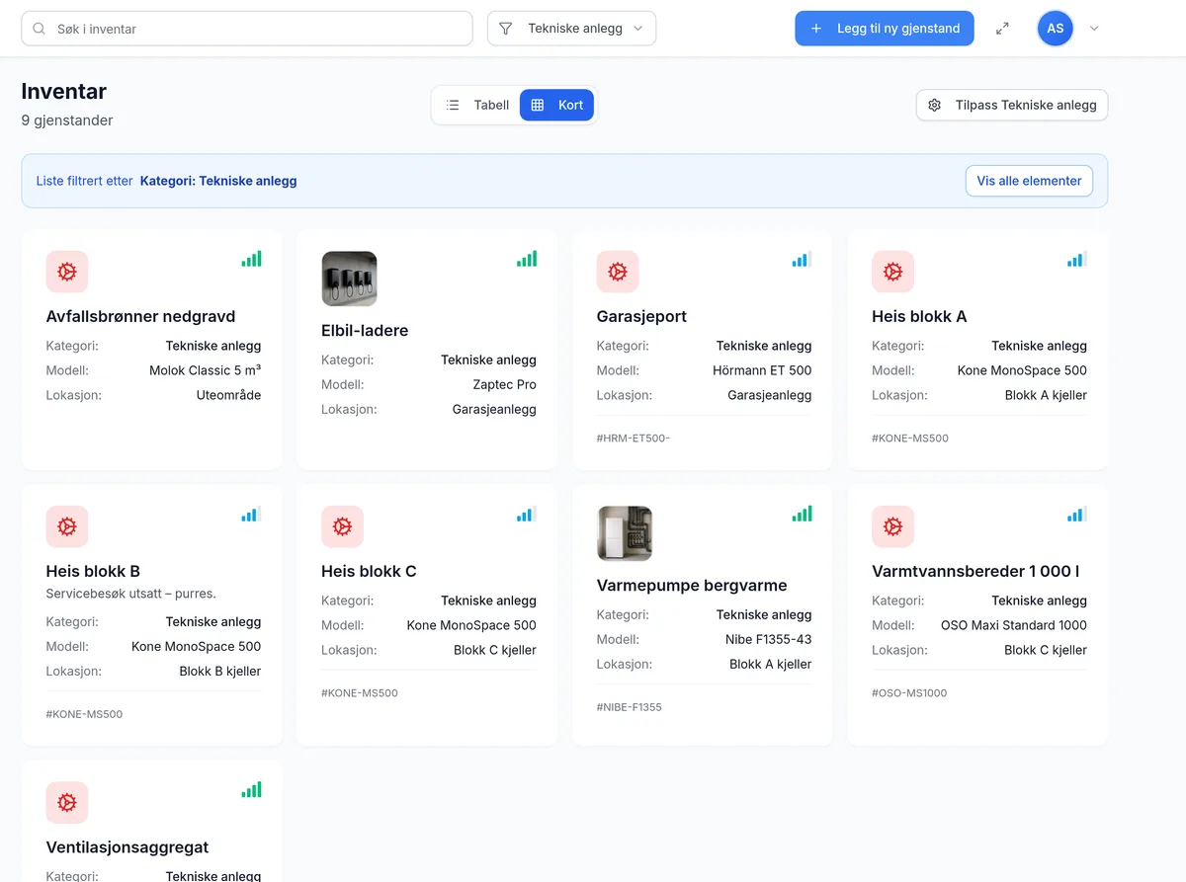This screenshot has height=882, width=1186.
Task: Open the Avfallsbrønner nedgravd card title
Action: click(140, 316)
